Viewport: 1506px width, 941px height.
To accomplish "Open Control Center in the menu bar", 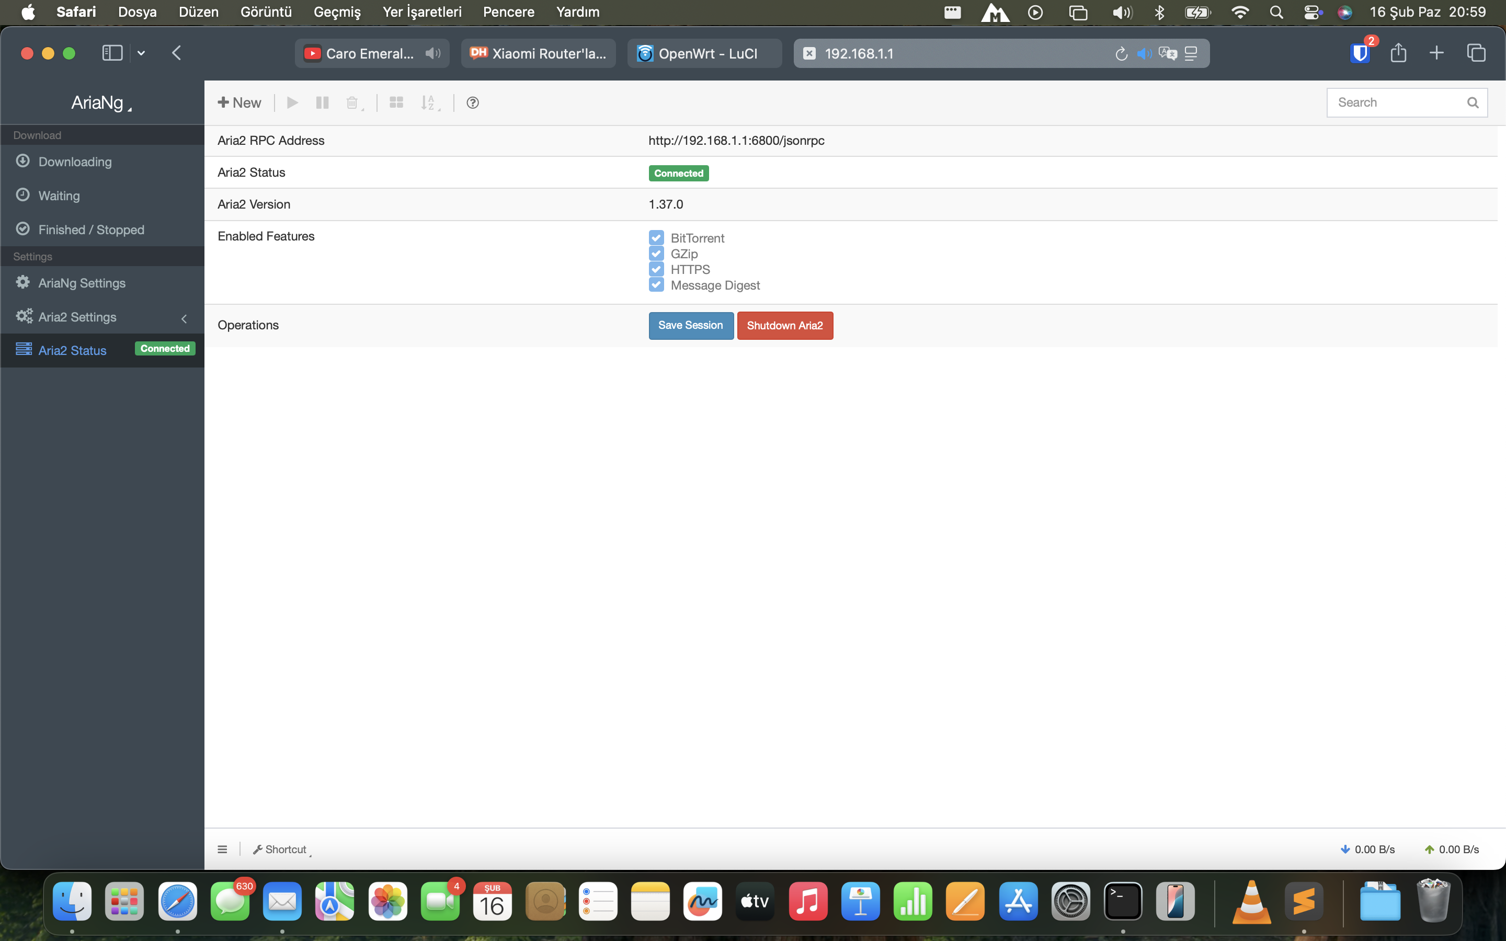I will click(1313, 12).
